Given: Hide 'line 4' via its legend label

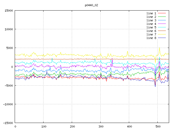Looking at the screenshot, I should pyautogui.click(x=151, y=24).
